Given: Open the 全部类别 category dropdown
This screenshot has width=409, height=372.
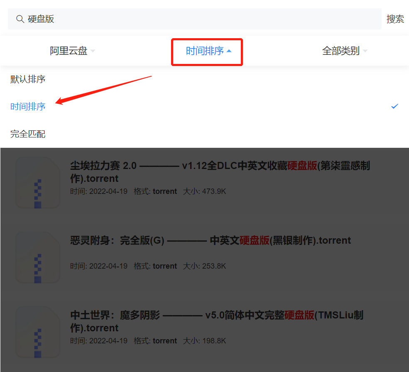Looking at the screenshot, I should pyautogui.click(x=345, y=51).
